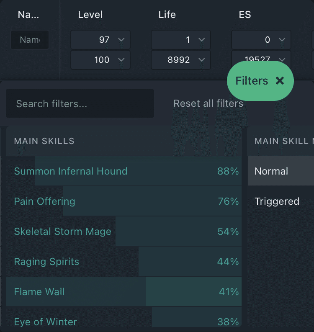
Task: Filter by Pain Offering skill
Action: [x=45, y=201]
